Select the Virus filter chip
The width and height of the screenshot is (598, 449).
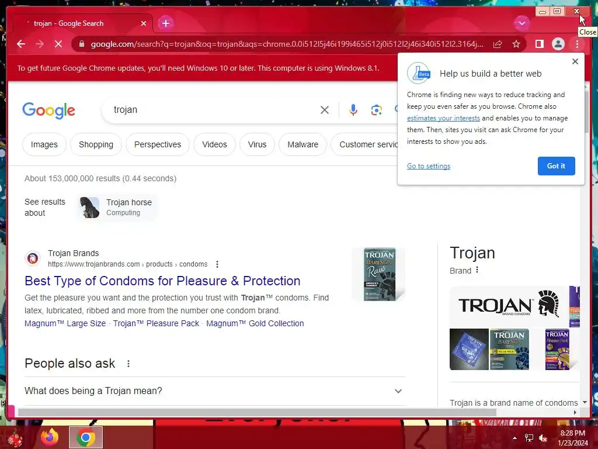point(257,145)
